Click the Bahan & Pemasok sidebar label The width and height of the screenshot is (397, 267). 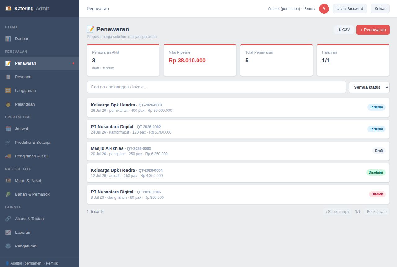(x=32, y=194)
